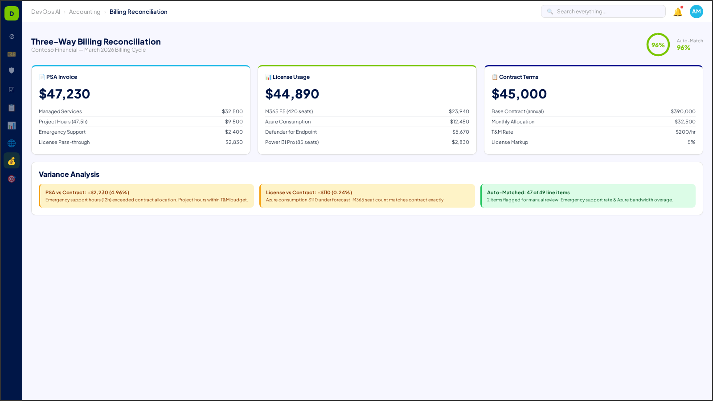This screenshot has height=401, width=713.
Task: Select the shield security icon in sidebar
Action: [x=12, y=70]
